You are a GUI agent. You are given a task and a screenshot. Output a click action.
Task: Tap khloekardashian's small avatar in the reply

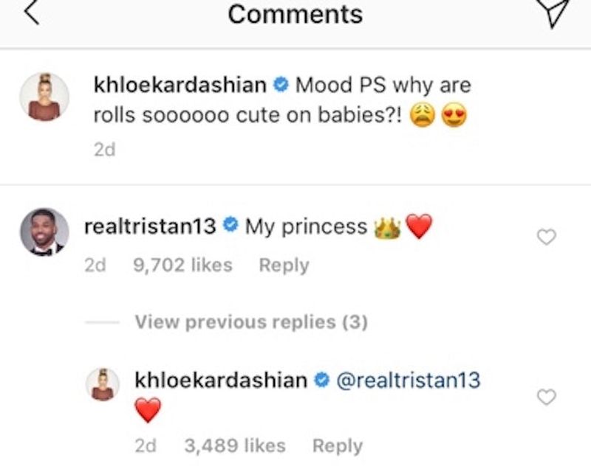point(103,384)
